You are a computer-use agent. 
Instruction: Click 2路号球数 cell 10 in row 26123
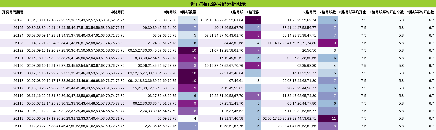point(328,43)
